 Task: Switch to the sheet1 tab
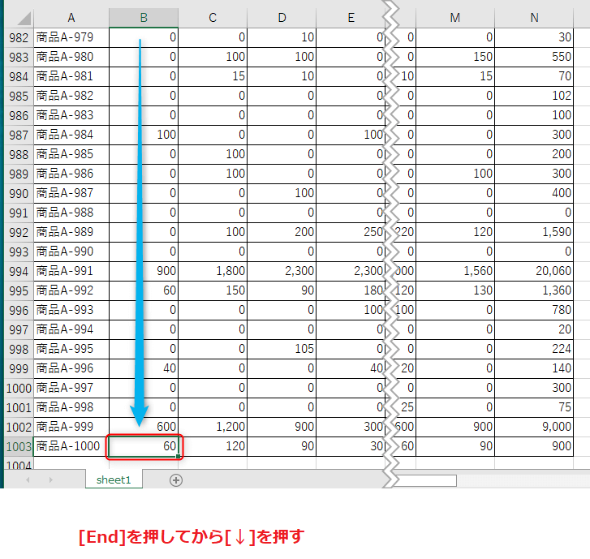coord(114,479)
